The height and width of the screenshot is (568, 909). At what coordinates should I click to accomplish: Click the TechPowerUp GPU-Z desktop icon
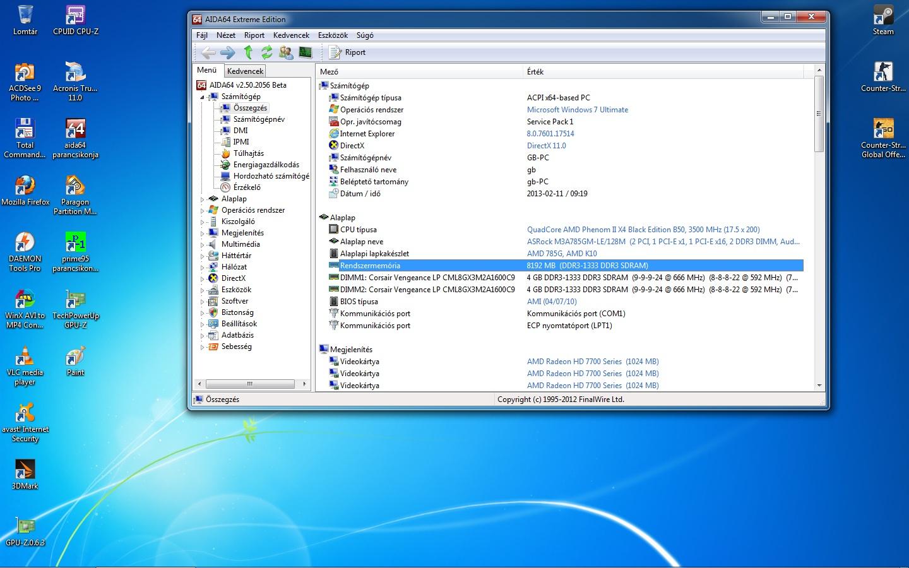(x=75, y=309)
